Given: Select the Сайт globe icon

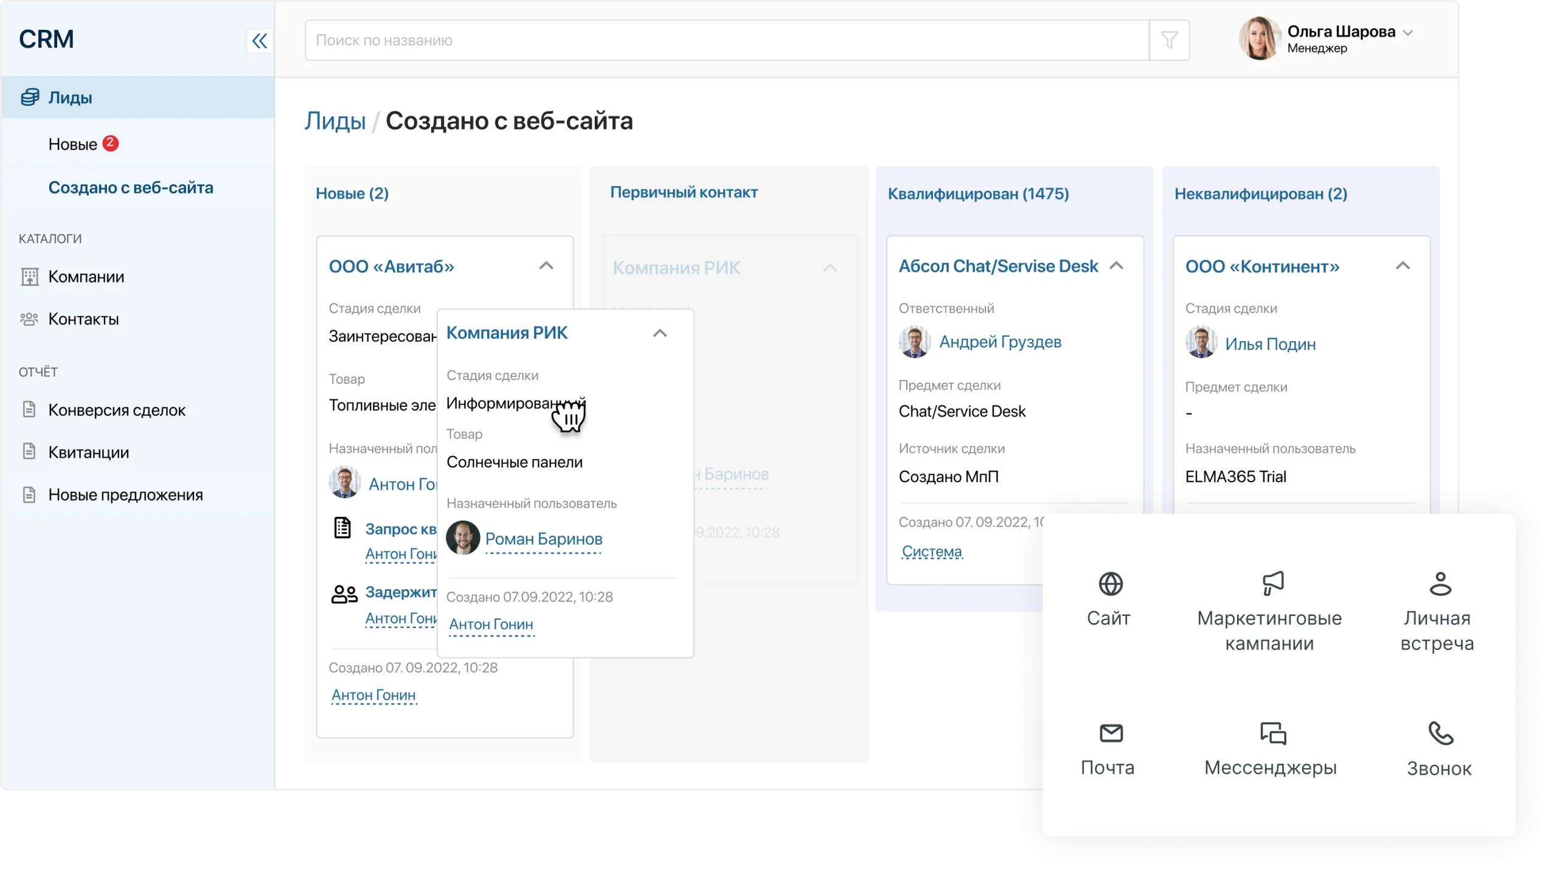Looking at the screenshot, I should (x=1111, y=584).
